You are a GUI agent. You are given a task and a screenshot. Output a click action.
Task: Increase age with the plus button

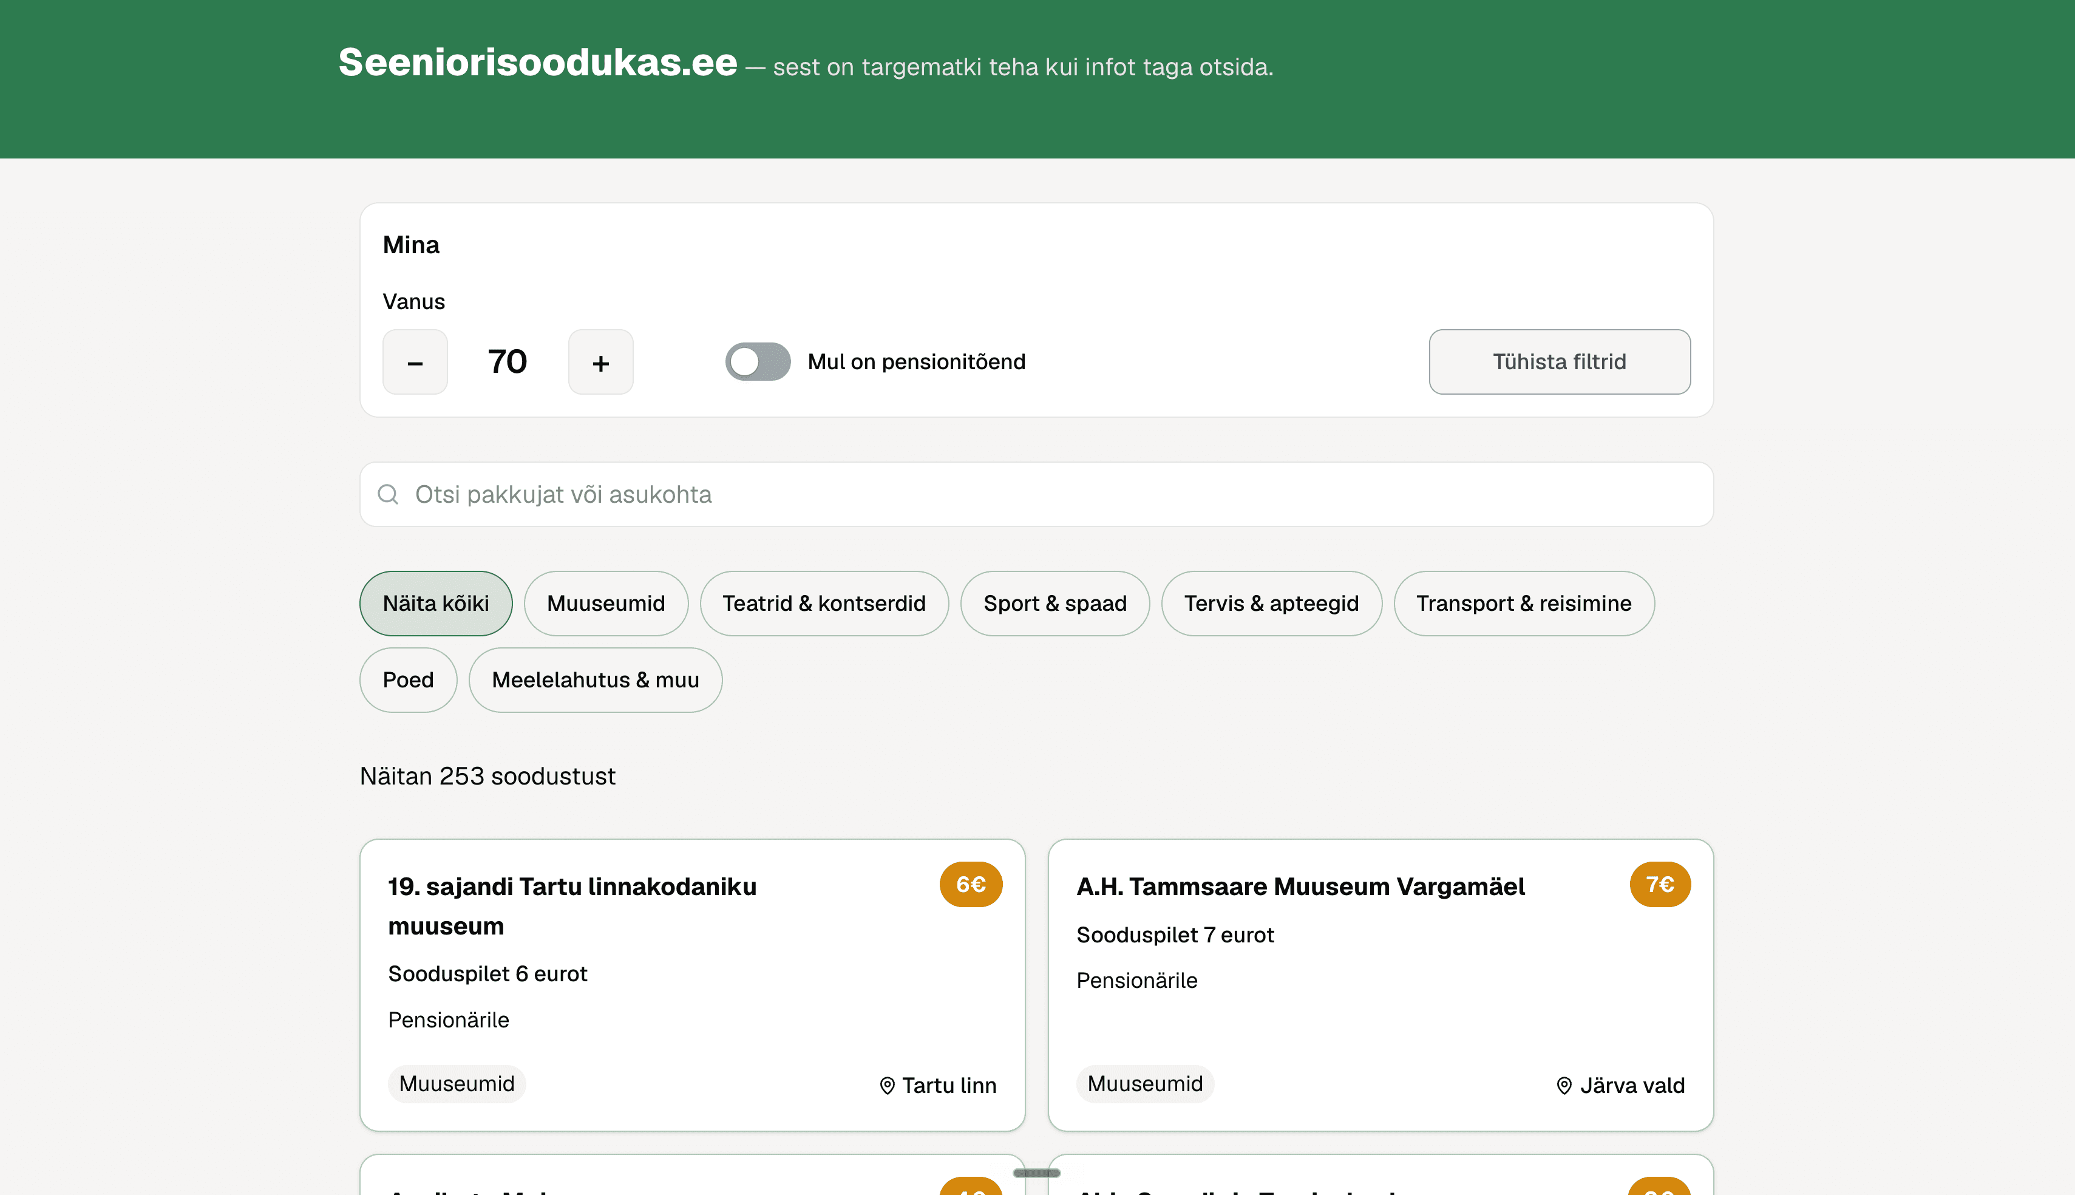tap(600, 362)
